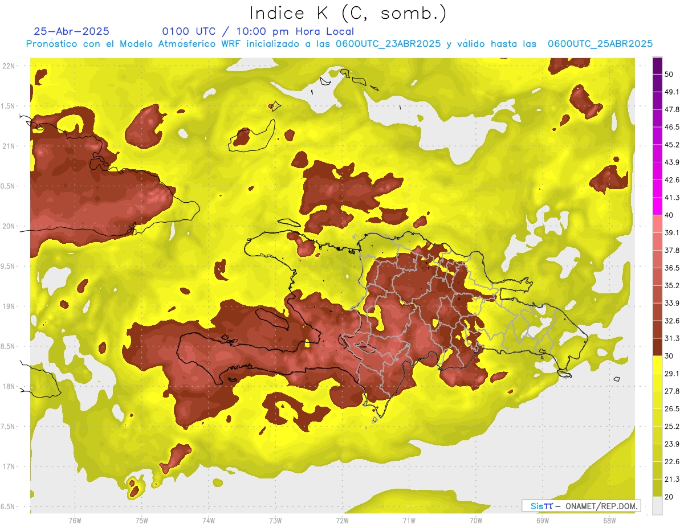Click the WRF forecast description line

(x=339, y=44)
